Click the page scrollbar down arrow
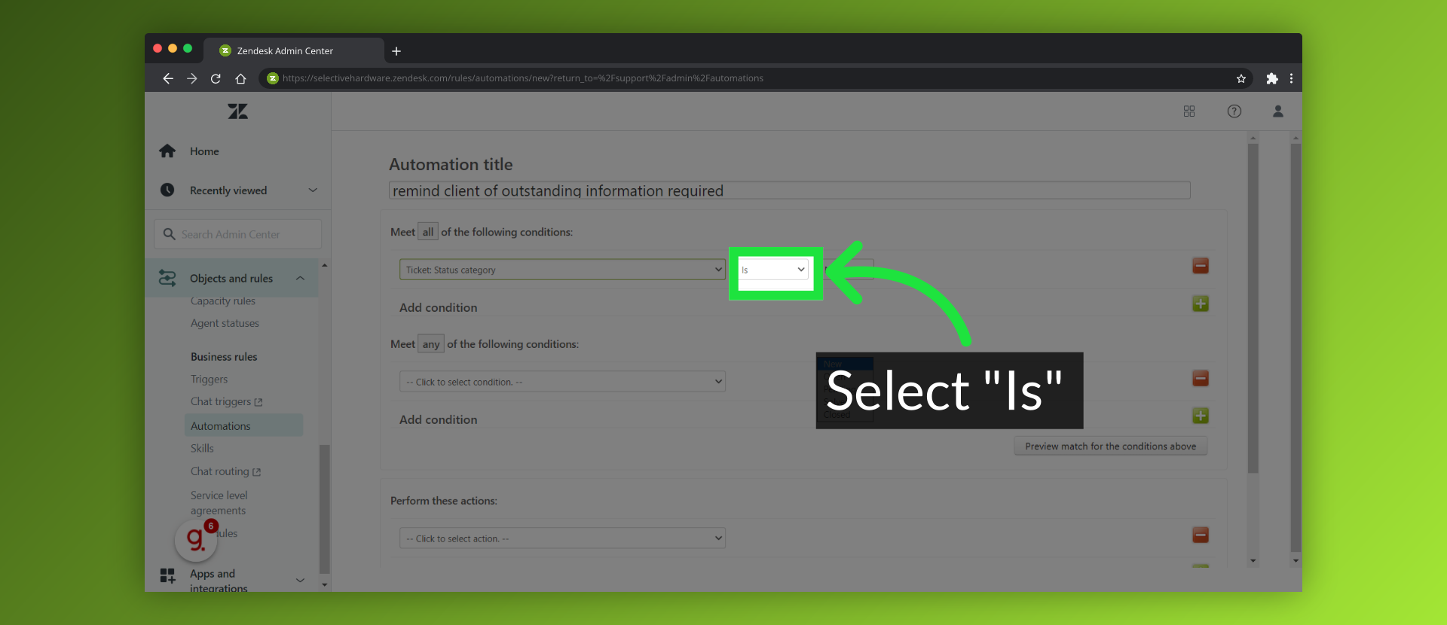Image resolution: width=1447 pixels, height=625 pixels. 1296,561
